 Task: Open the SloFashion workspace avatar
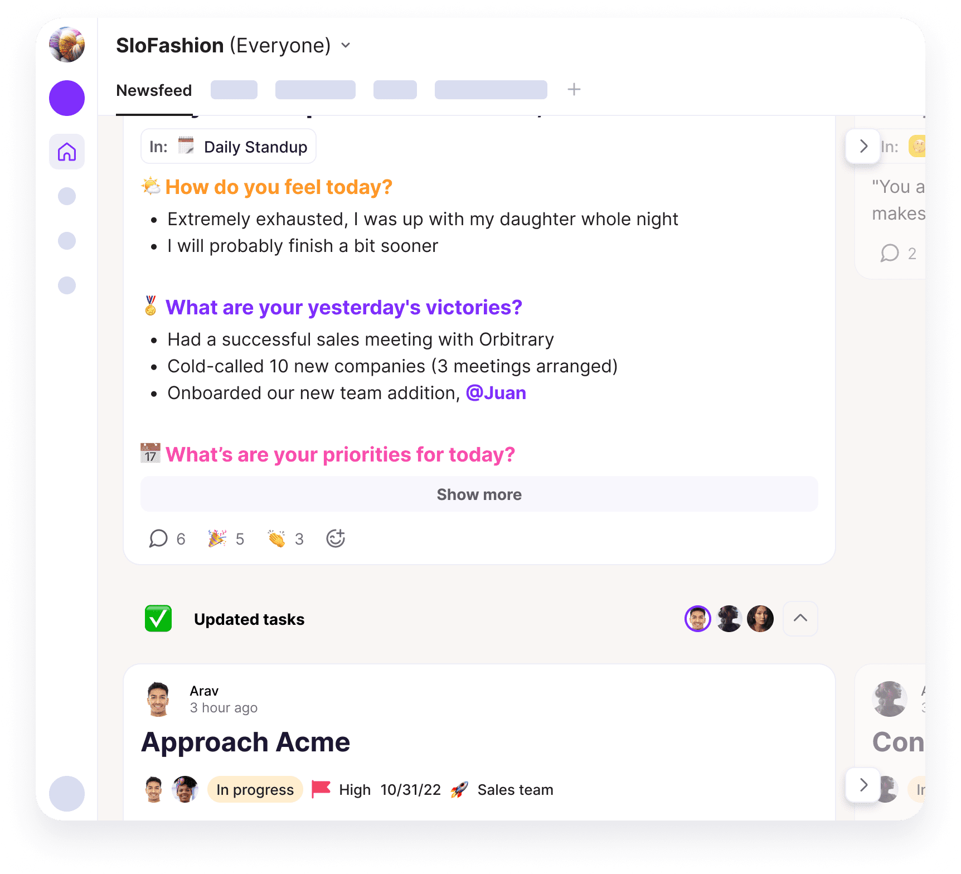[67, 45]
